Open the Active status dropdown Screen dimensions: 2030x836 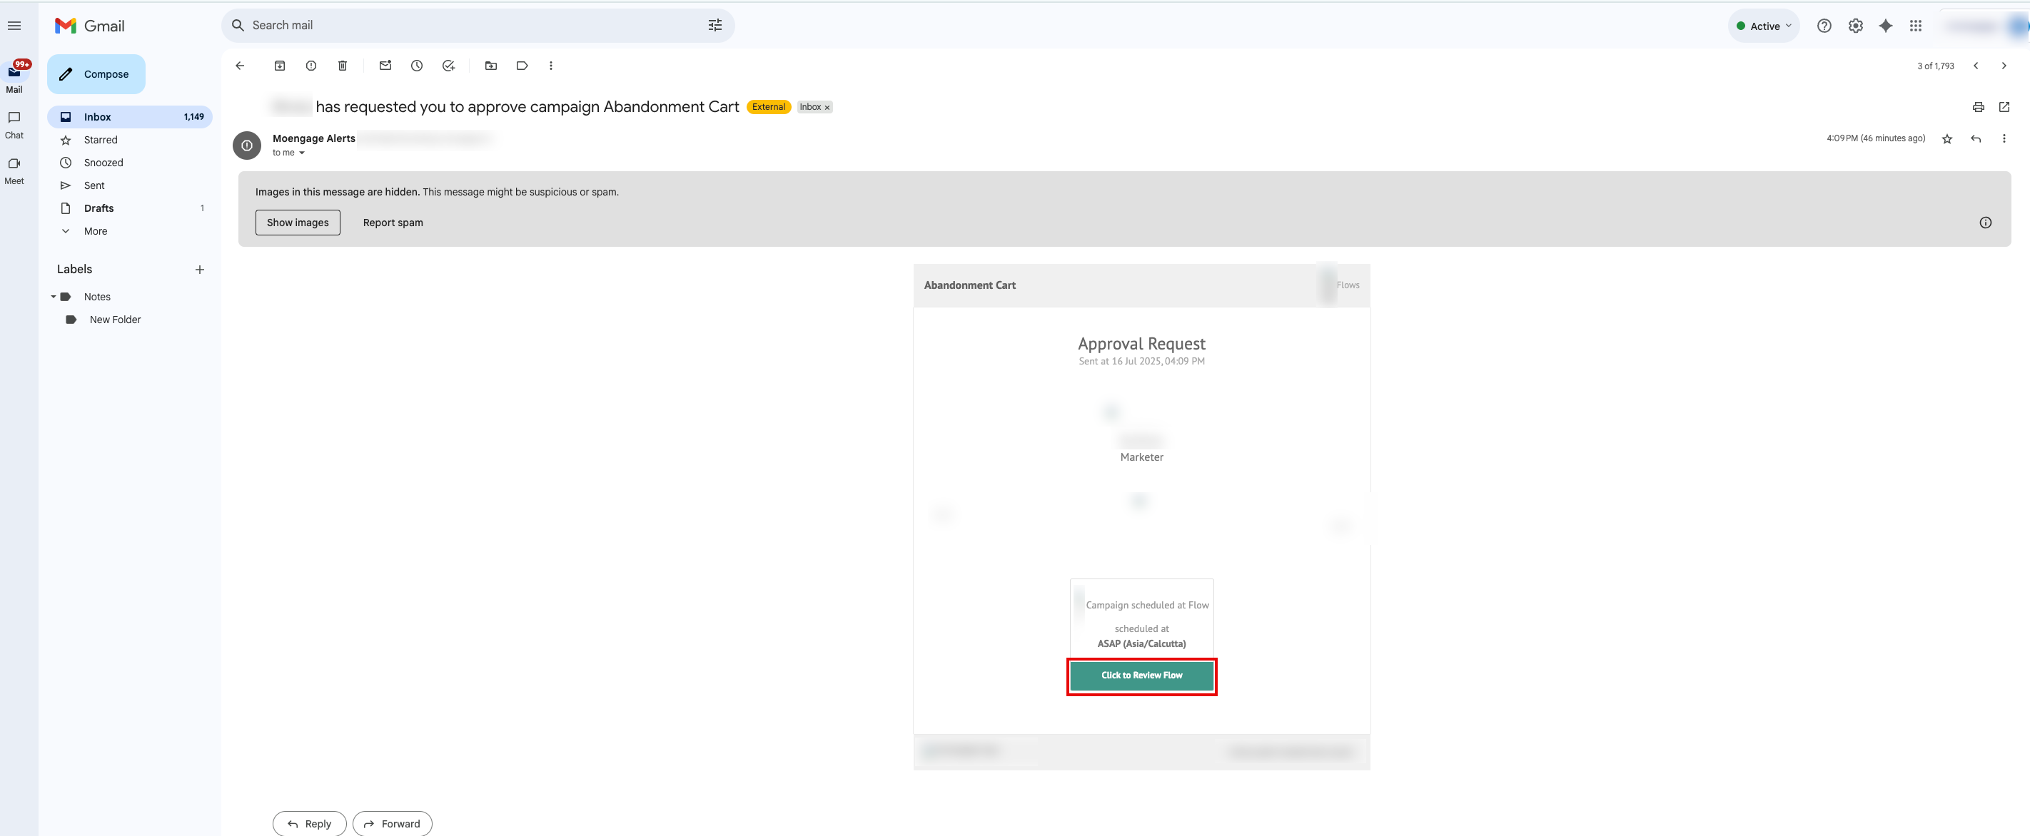1764,26
